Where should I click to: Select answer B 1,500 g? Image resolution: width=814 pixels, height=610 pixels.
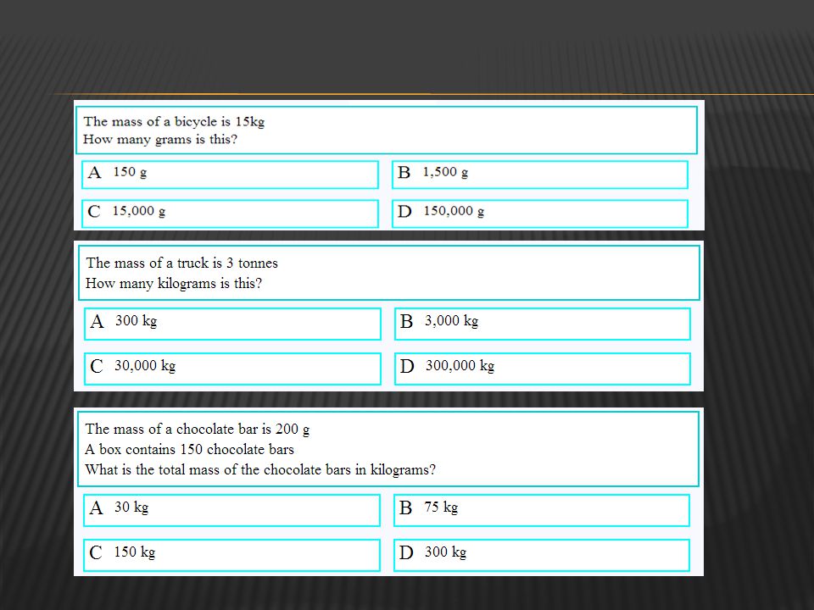(540, 175)
